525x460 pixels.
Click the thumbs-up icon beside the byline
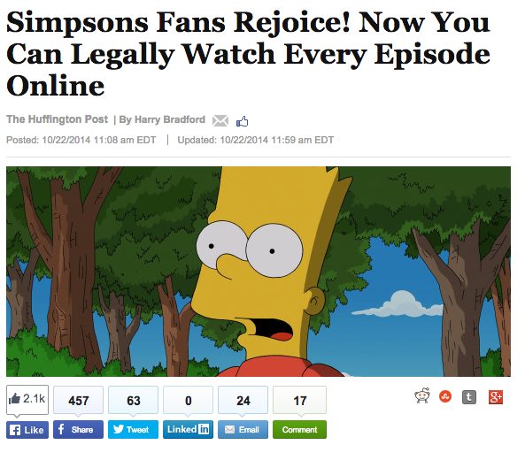[242, 121]
